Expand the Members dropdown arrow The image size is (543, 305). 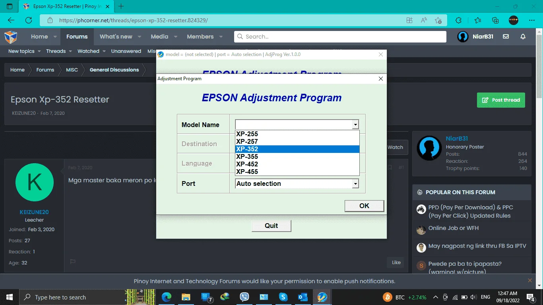[221, 37]
